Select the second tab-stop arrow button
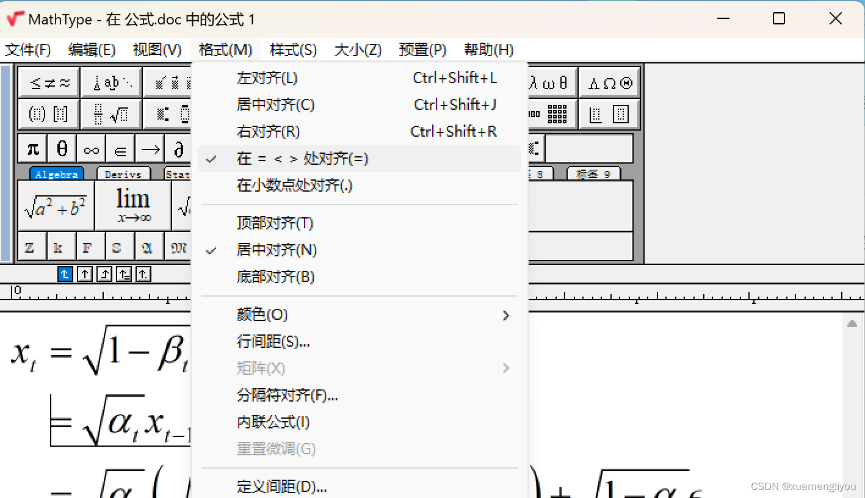 [x=85, y=275]
